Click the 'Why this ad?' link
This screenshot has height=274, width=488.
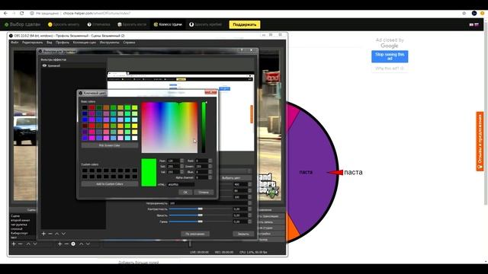(x=390, y=68)
